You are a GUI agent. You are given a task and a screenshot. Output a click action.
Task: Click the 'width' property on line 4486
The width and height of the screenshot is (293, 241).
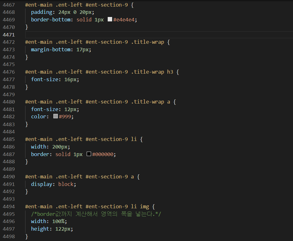39,147
